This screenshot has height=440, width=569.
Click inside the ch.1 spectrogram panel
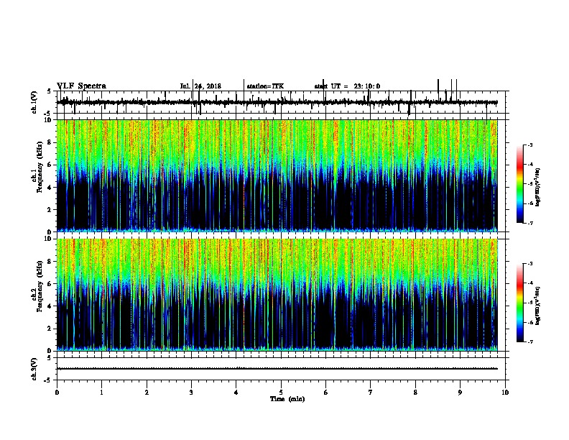tap(277, 175)
